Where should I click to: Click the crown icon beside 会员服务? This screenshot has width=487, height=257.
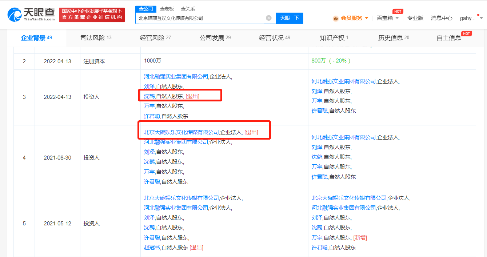click(336, 18)
